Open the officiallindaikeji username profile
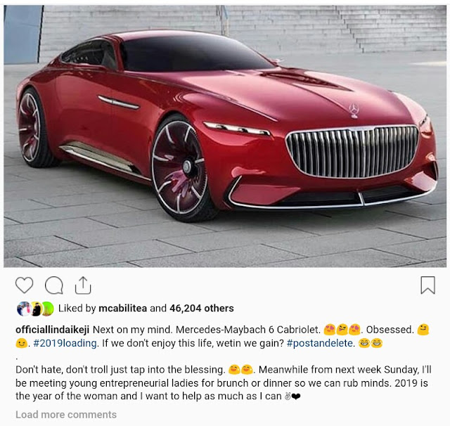 (x=53, y=330)
